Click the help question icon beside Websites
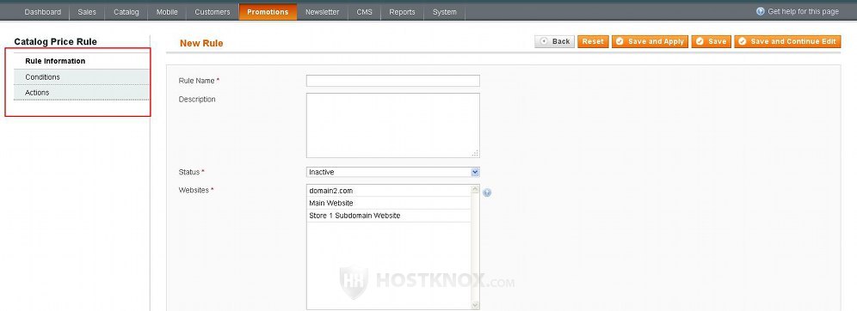 487,192
